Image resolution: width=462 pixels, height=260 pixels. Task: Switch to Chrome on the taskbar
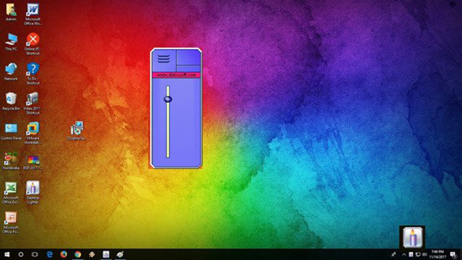(x=78, y=255)
